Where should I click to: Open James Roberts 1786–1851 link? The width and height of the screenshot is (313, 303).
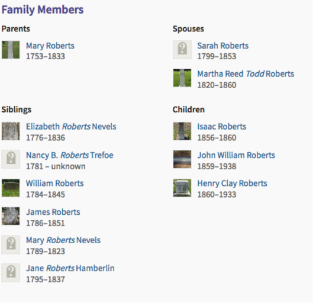click(x=53, y=212)
